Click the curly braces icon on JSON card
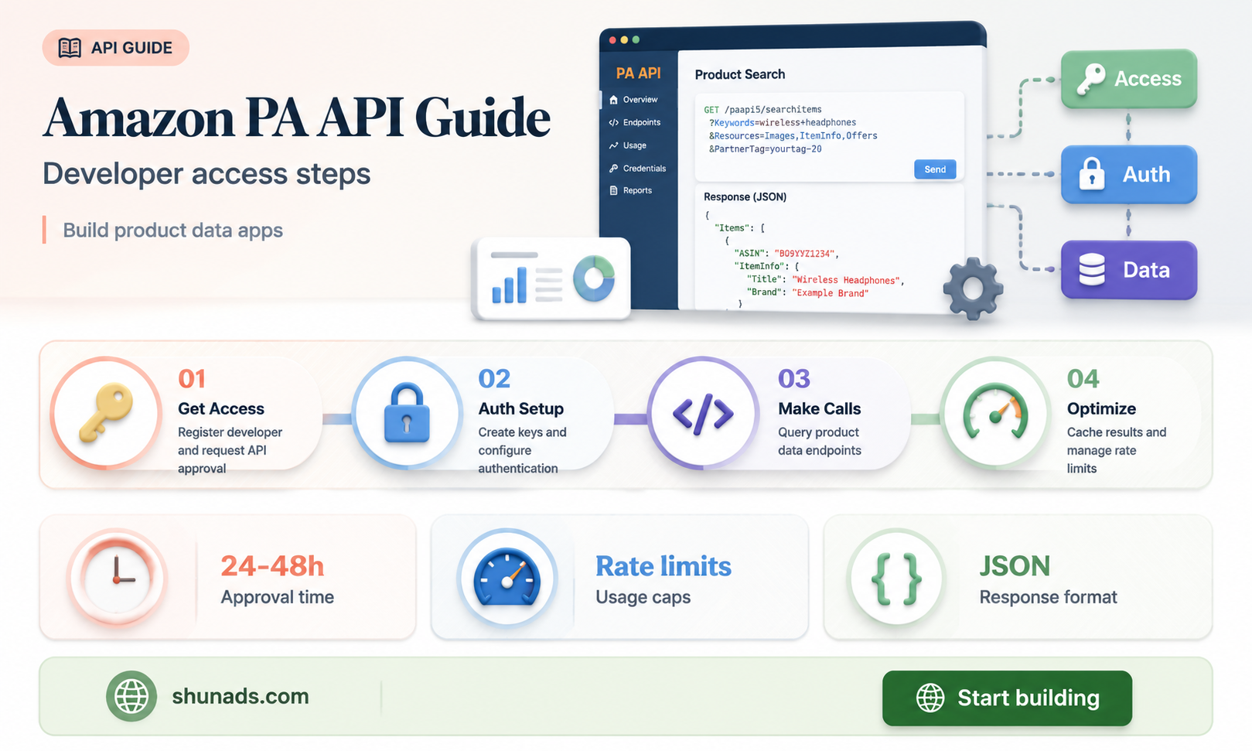 tap(896, 579)
